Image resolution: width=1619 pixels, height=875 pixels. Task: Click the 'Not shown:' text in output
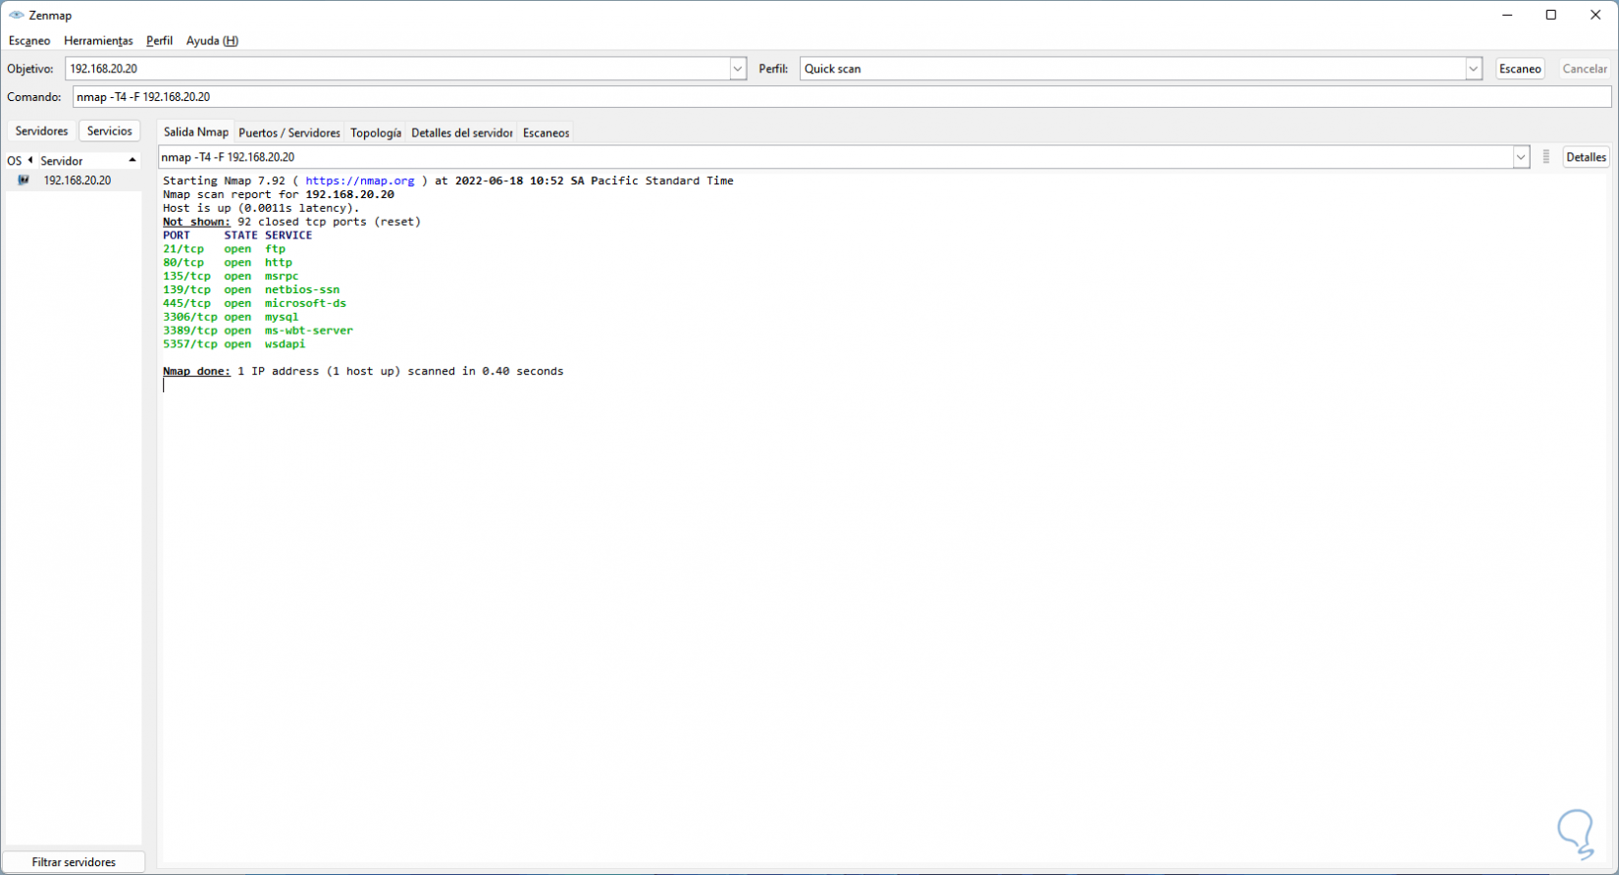pos(196,222)
